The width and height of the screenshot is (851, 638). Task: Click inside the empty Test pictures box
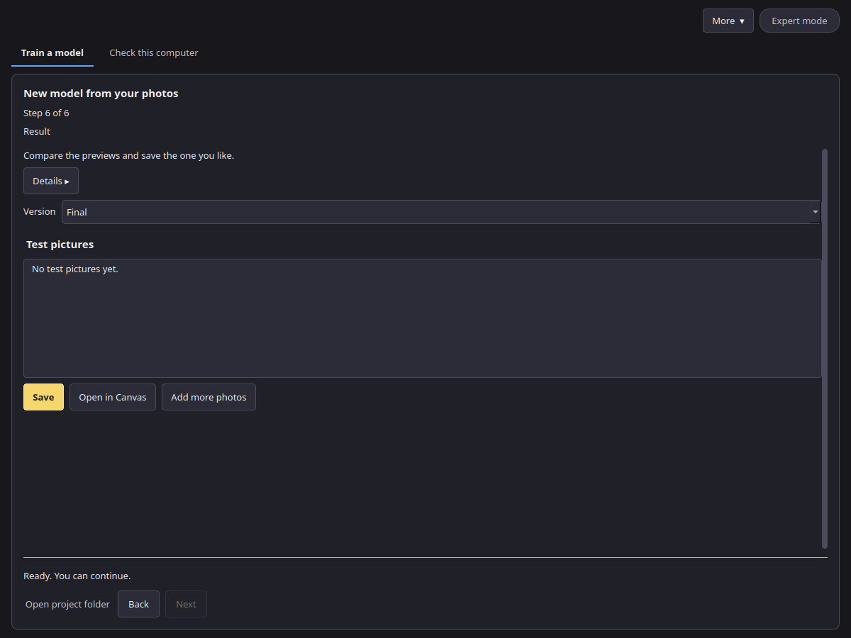423,318
